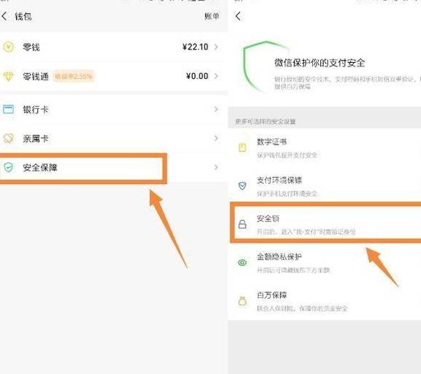Image resolution: width=421 pixels, height=374 pixels.
Task: Open the 数字证书 setting
Action: pos(325,148)
